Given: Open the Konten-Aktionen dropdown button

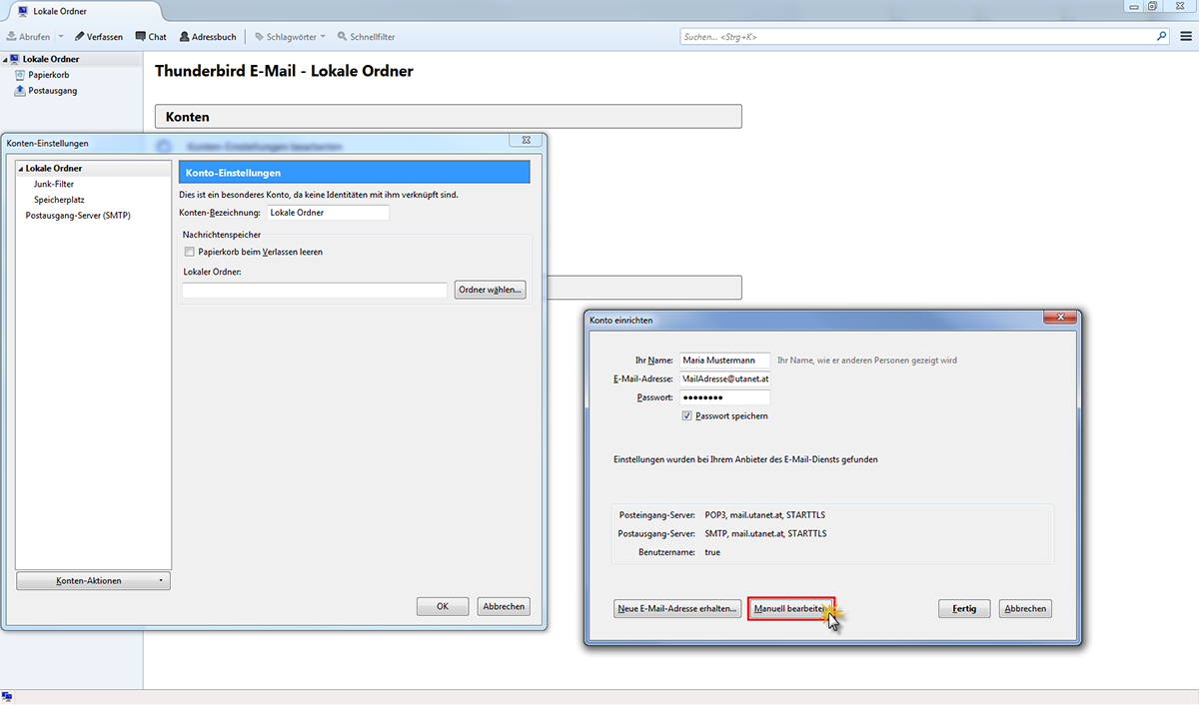Looking at the screenshot, I should pyautogui.click(x=94, y=580).
